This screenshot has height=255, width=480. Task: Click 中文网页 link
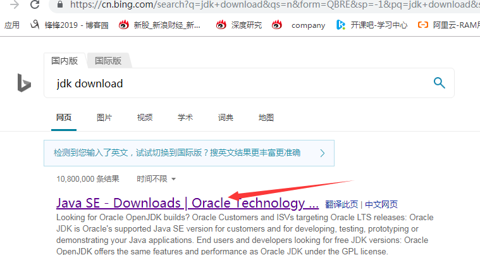pyautogui.click(x=381, y=204)
